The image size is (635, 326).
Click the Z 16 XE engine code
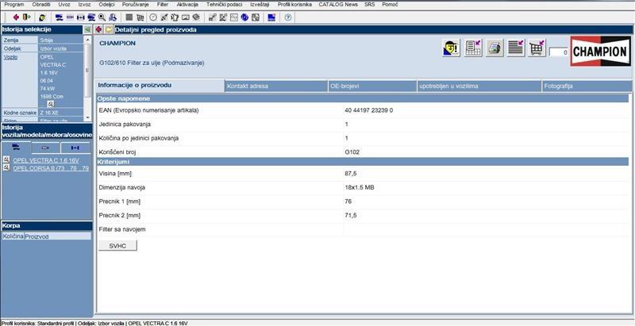pyautogui.click(x=49, y=113)
